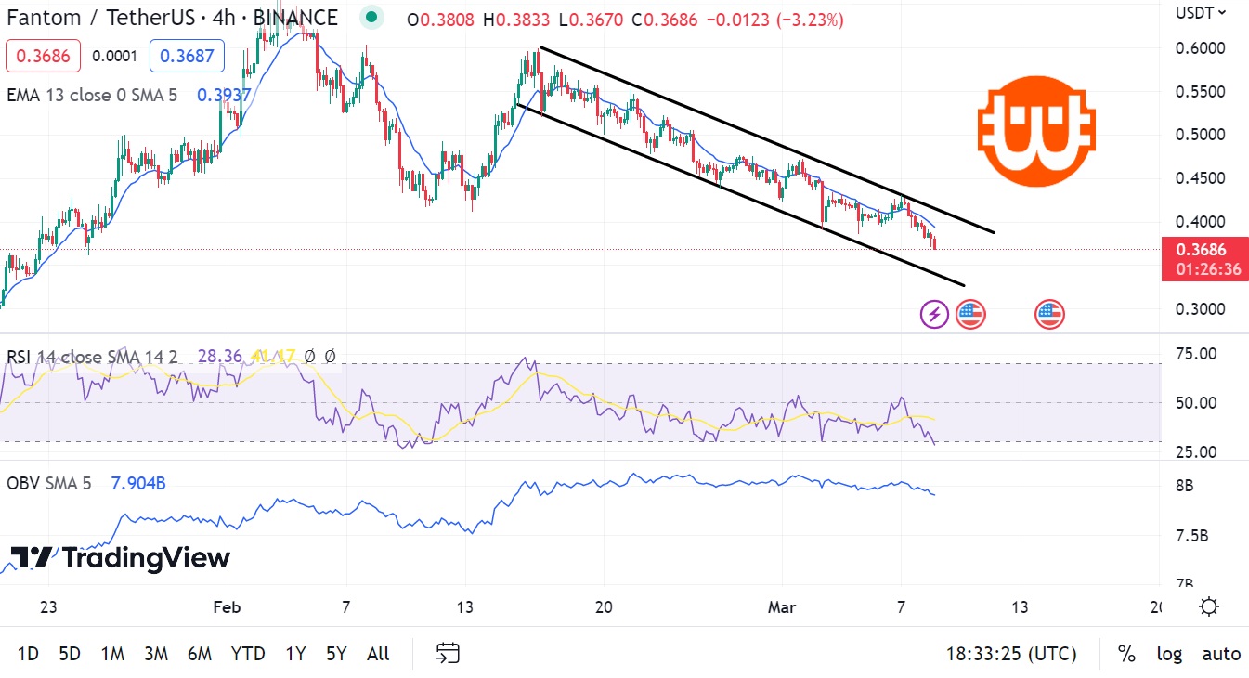Image resolution: width=1249 pixels, height=678 pixels.
Task: Select the 3M time range
Action: (x=156, y=654)
